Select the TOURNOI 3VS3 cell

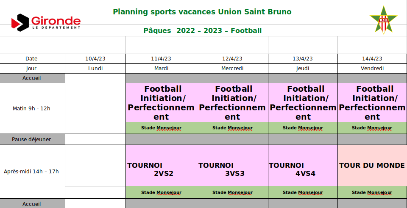(x=232, y=166)
